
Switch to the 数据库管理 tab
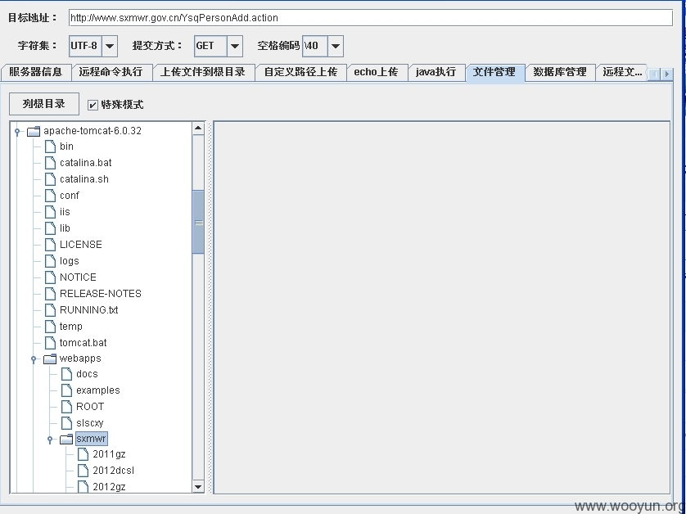(x=560, y=73)
